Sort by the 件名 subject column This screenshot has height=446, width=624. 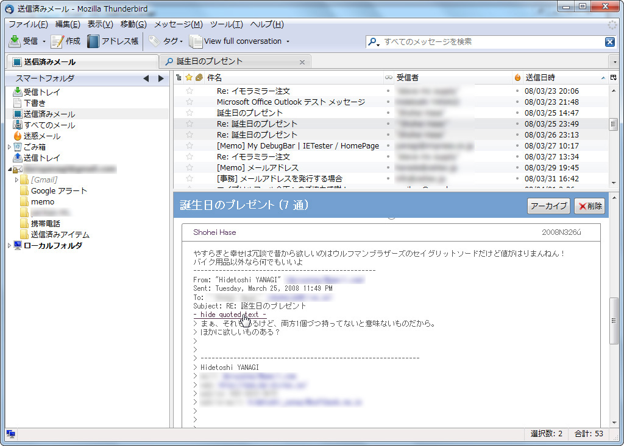(x=294, y=77)
